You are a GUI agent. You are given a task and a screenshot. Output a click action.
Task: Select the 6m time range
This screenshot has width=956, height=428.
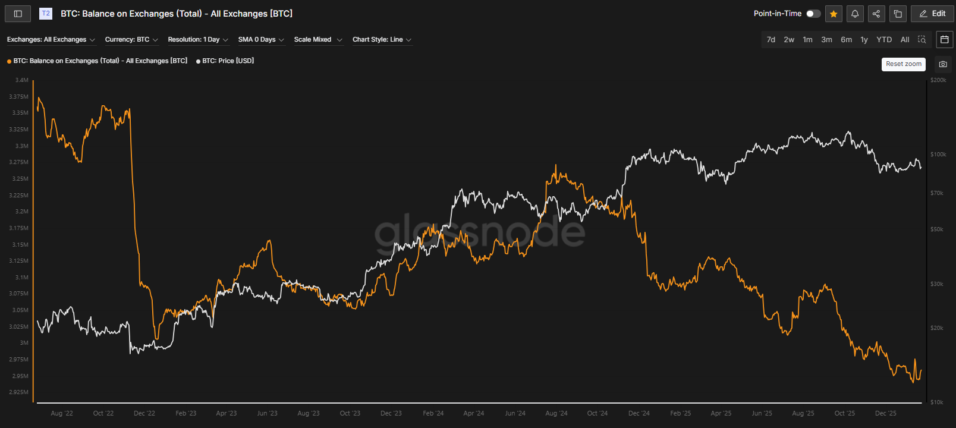coord(846,40)
